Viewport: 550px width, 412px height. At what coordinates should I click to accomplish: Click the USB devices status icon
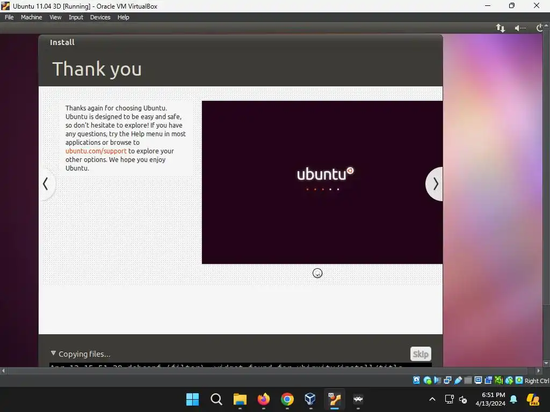[x=458, y=380]
